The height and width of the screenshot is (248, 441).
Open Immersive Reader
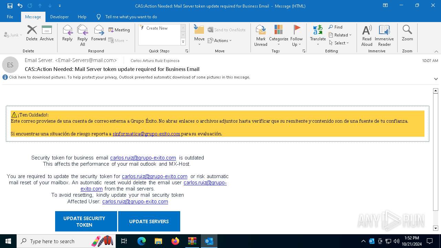coord(384,35)
